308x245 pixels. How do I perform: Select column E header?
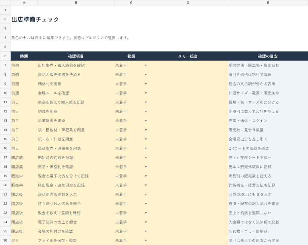tap(268, 2)
